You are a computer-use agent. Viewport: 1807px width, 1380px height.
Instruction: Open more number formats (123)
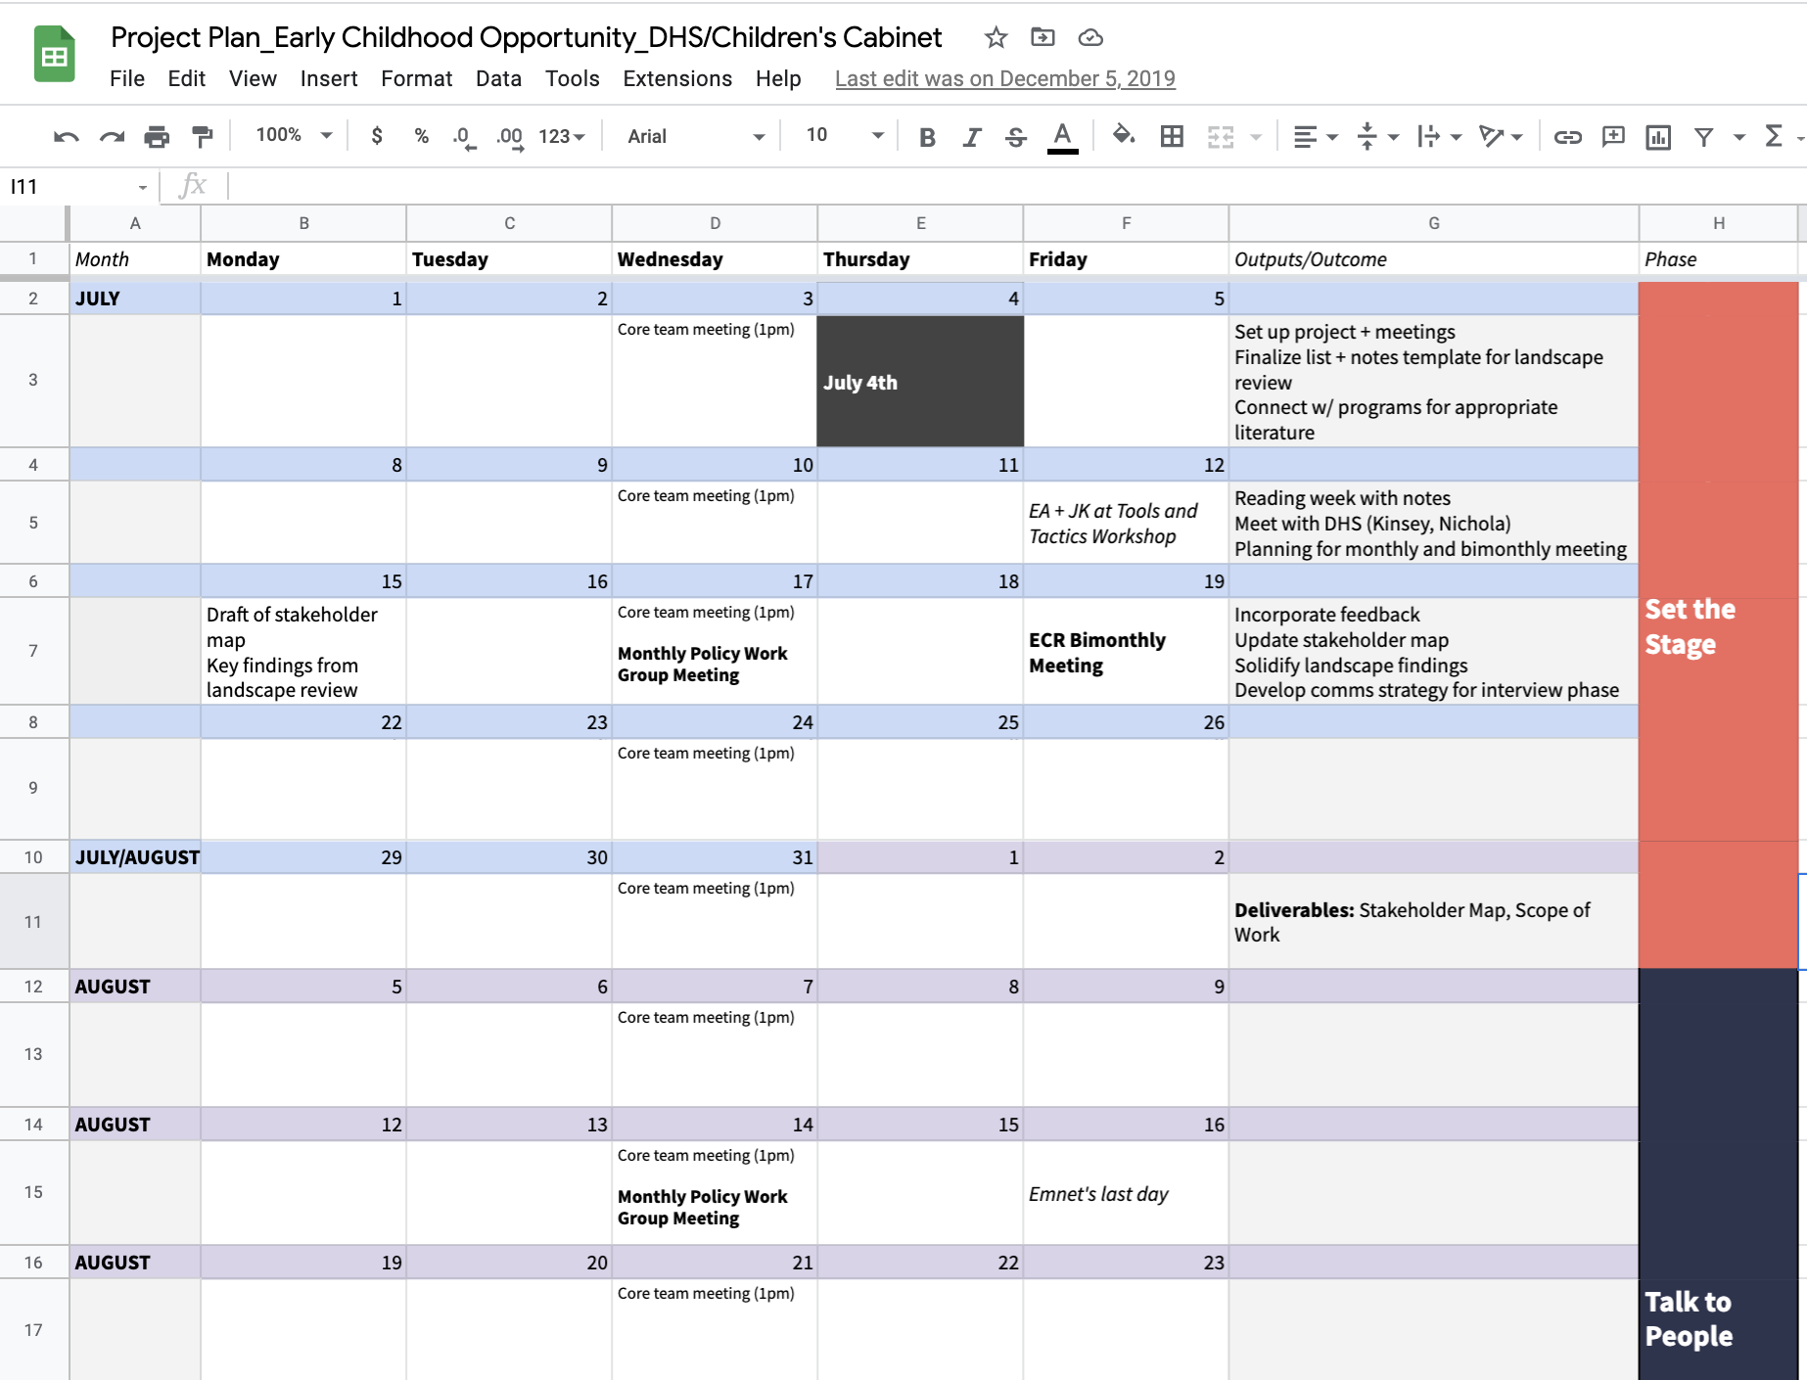(561, 137)
